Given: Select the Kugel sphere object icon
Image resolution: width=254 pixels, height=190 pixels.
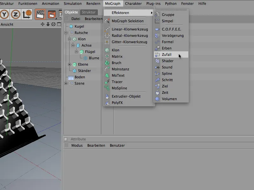Looking at the screenshot, I should (71, 27).
